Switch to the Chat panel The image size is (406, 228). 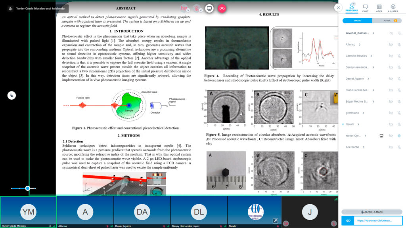[x=366, y=8]
